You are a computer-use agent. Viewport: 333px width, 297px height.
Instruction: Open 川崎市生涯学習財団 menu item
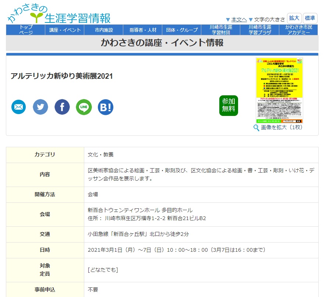point(221,30)
